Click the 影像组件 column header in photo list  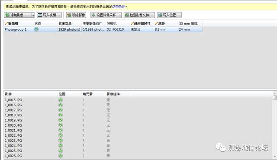click(x=113, y=94)
